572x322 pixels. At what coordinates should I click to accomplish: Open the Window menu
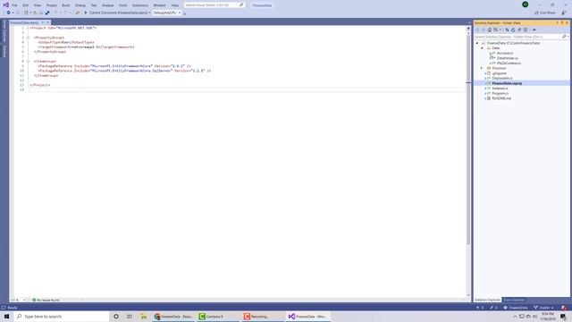point(159,5)
